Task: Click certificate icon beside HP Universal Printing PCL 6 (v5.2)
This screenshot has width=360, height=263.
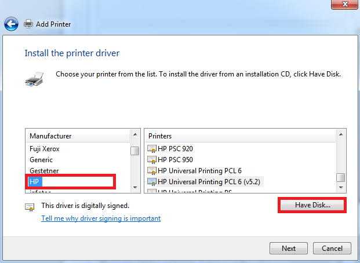Action: (x=151, y=182)
